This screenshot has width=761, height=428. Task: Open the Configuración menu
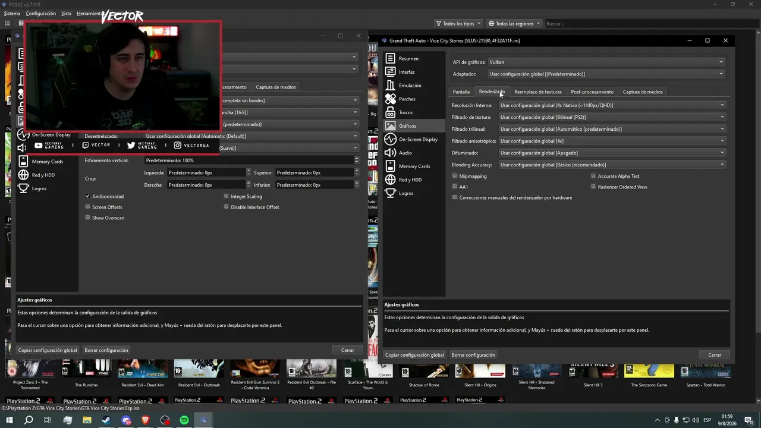(40, 13)
